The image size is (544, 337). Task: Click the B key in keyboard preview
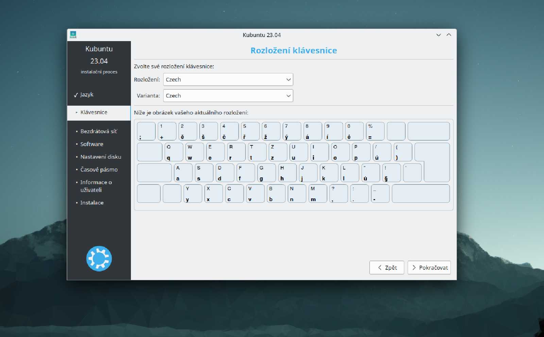276,194
